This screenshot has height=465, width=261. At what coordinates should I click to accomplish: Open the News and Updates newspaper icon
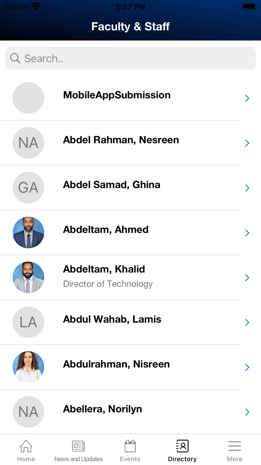click(79, 446)
